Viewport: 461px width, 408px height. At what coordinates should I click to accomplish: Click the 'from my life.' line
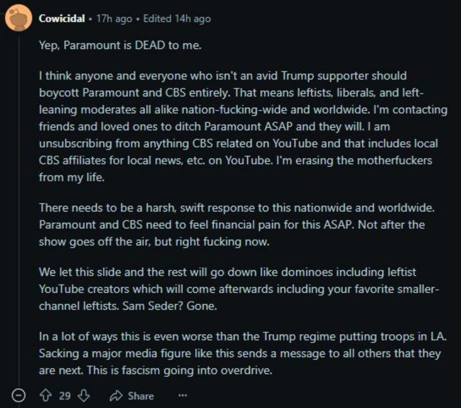pos(72,178)
